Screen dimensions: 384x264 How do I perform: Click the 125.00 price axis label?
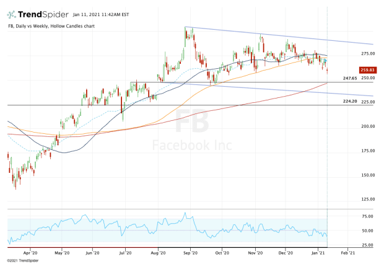point(368,199)
